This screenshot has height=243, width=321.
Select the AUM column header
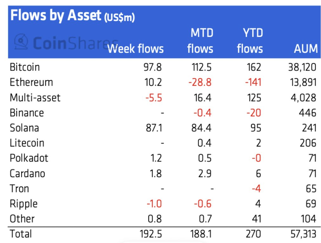coord(306,49)
